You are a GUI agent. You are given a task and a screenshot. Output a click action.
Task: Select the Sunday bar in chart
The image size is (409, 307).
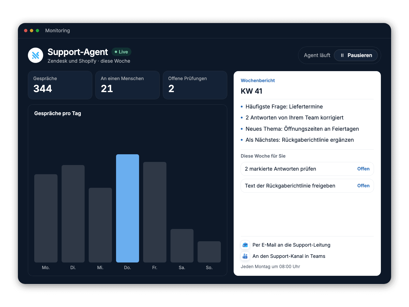(x=209, y=252)
